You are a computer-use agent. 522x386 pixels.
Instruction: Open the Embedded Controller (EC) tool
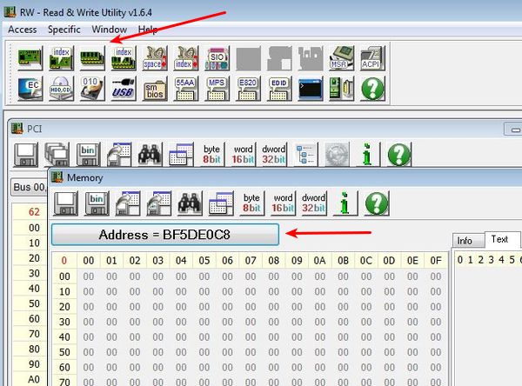[x=30, y=89]
